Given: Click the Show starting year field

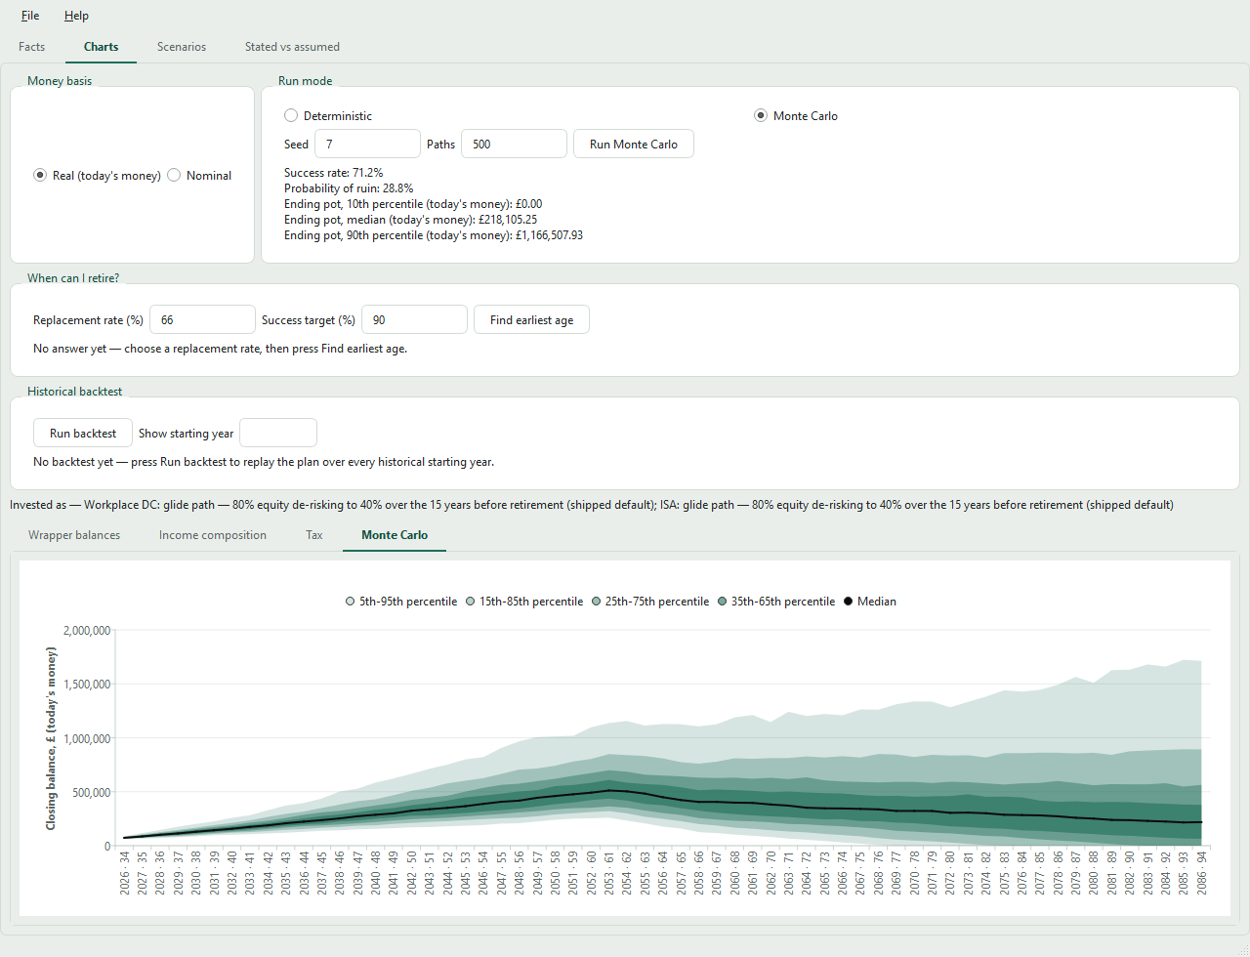Looking at the screenshot, I should (x=278, y=433).
